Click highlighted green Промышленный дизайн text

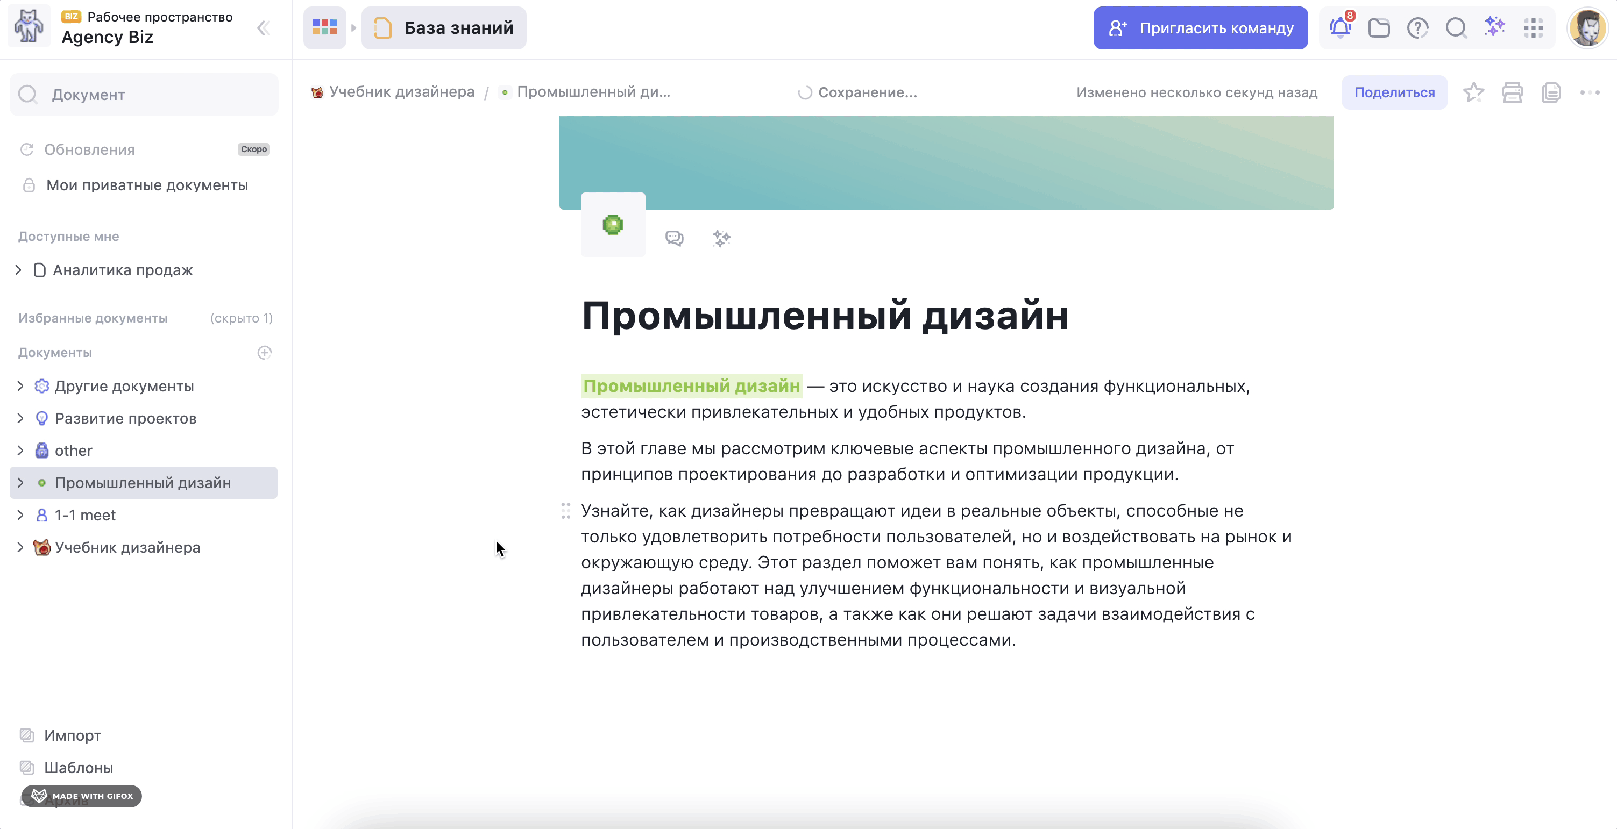click(x=691, y=386)
